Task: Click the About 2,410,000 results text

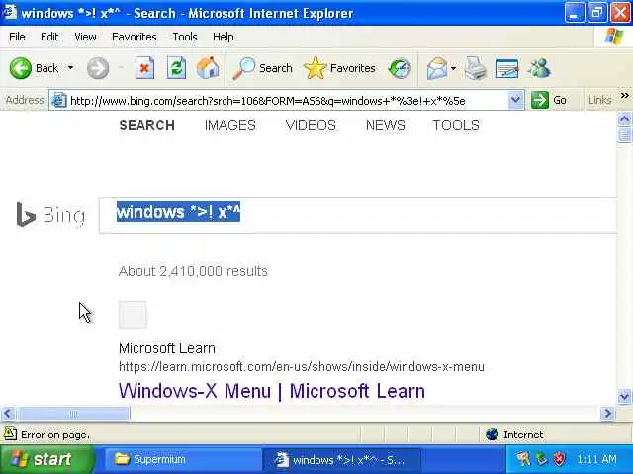Action: (193, 271)
